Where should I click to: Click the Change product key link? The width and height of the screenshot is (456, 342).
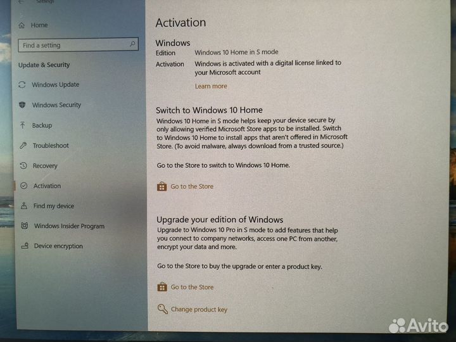[199, 310]
